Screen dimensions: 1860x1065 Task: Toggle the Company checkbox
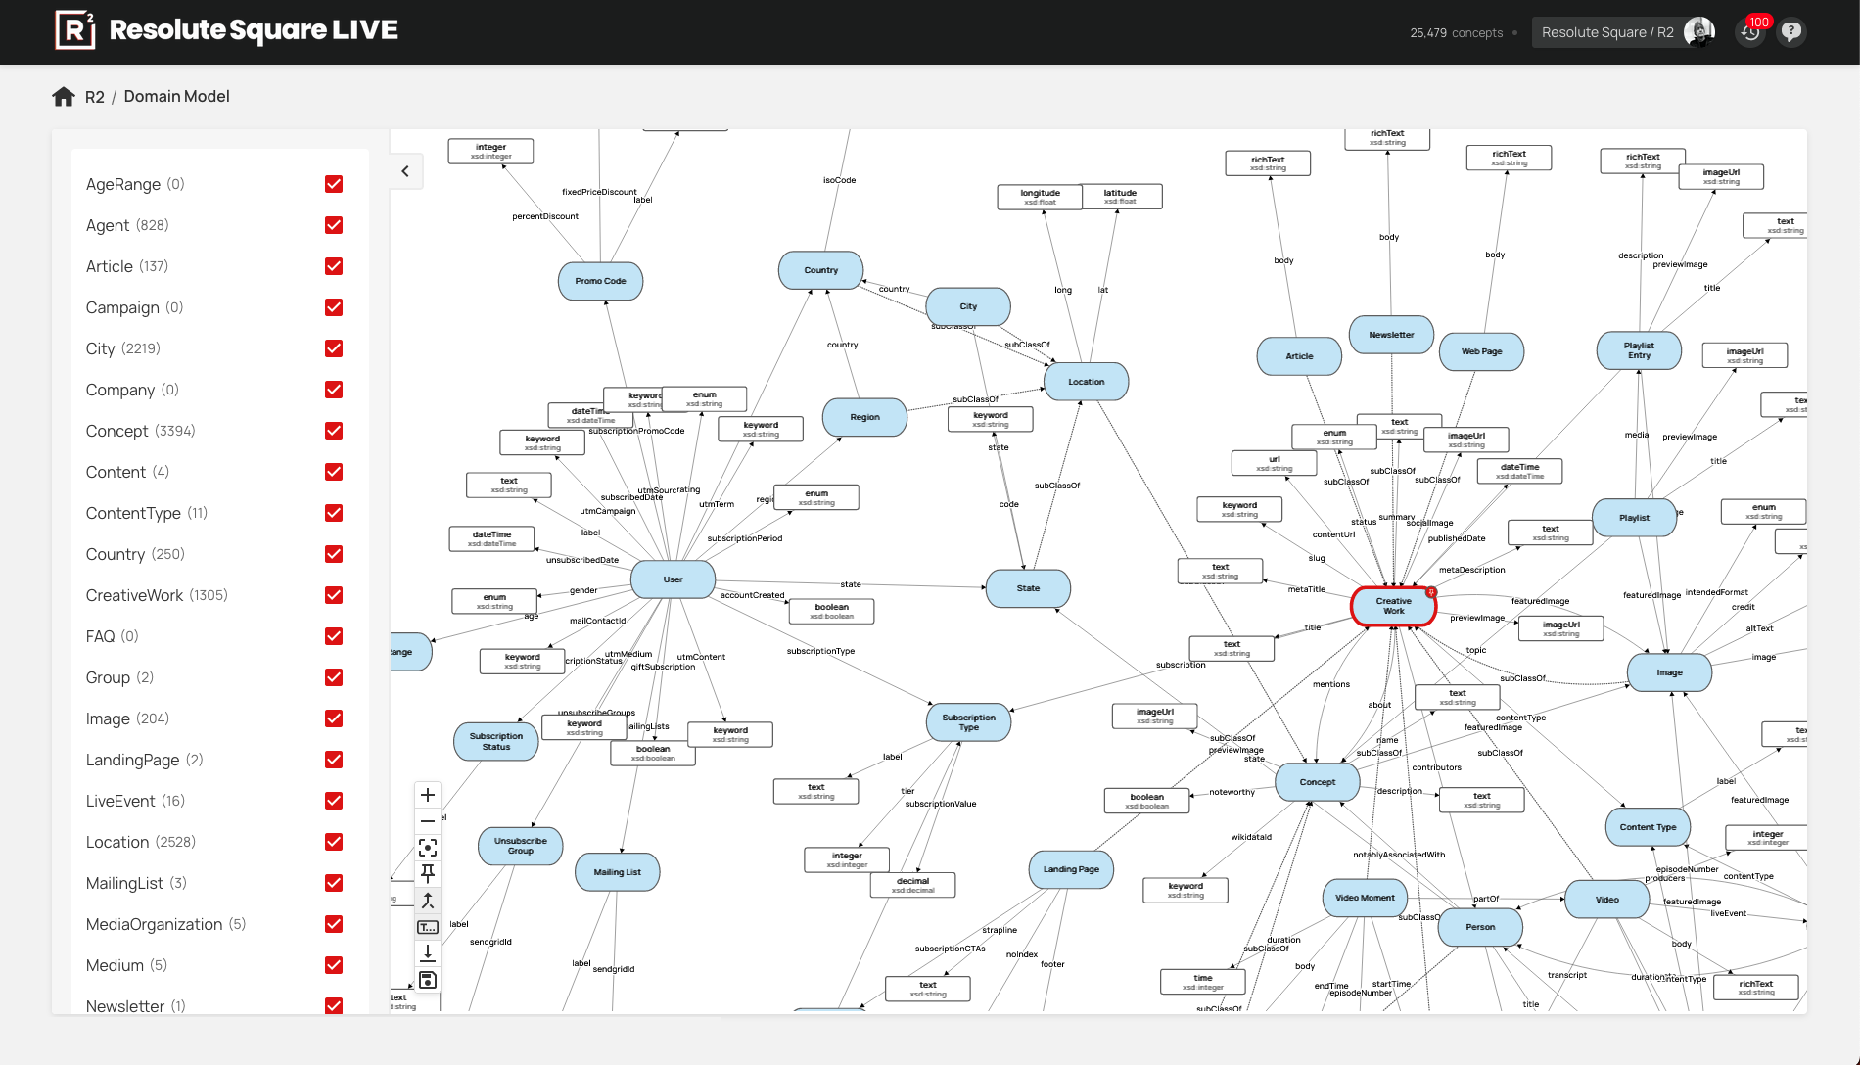[334, 390]
